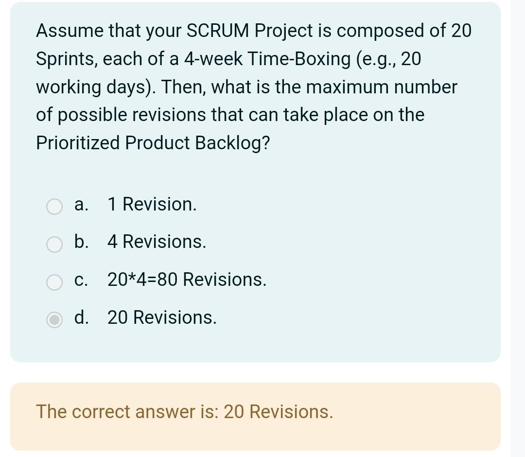Screen dimensions: 525x457
Task: Select the radio button for option c
Action: 54,282
